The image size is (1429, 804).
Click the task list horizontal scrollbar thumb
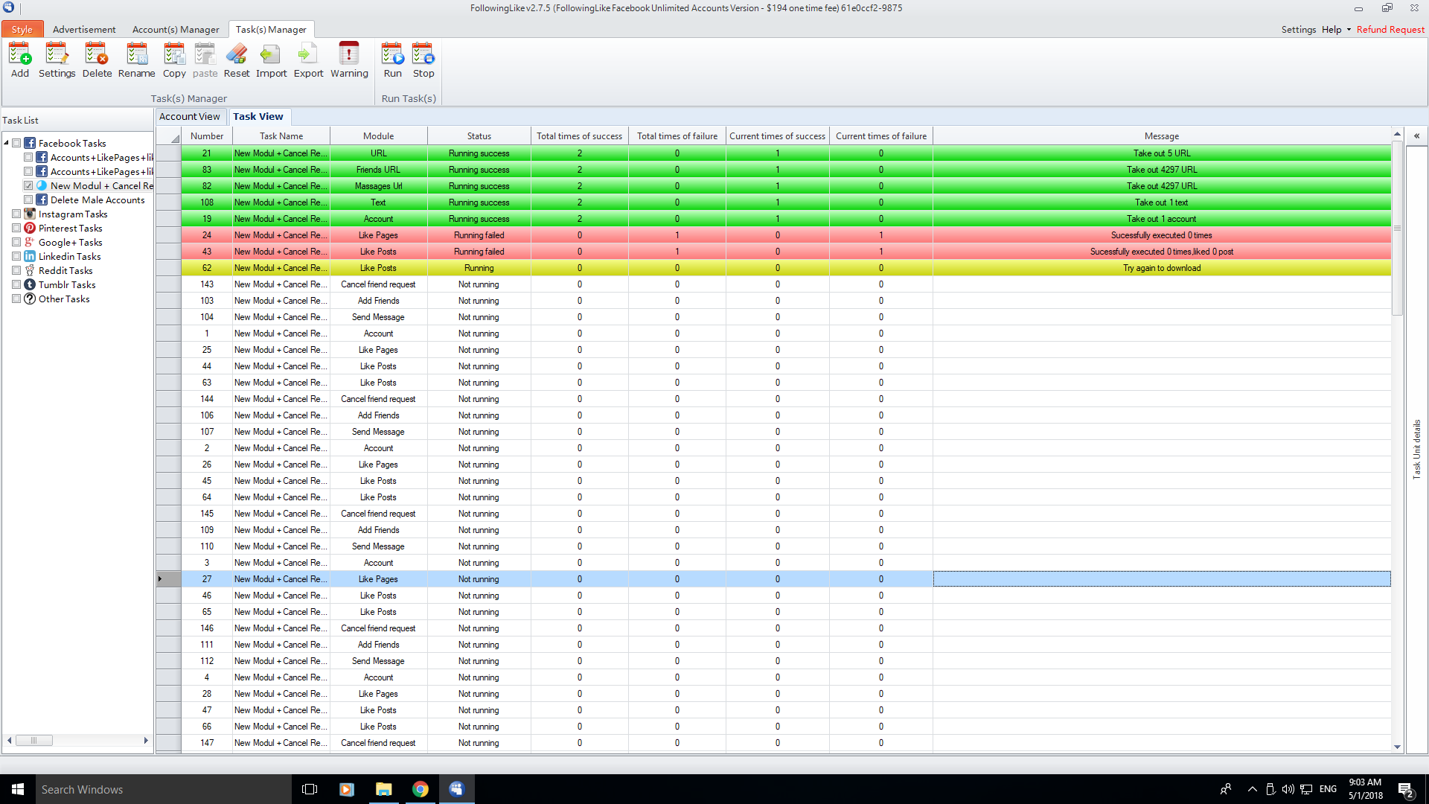35,741
